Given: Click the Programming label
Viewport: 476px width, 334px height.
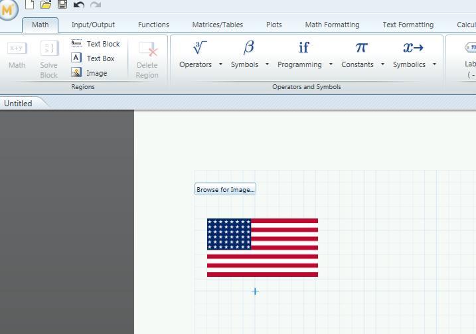Looking at the screenshot, I should [299, 64].
